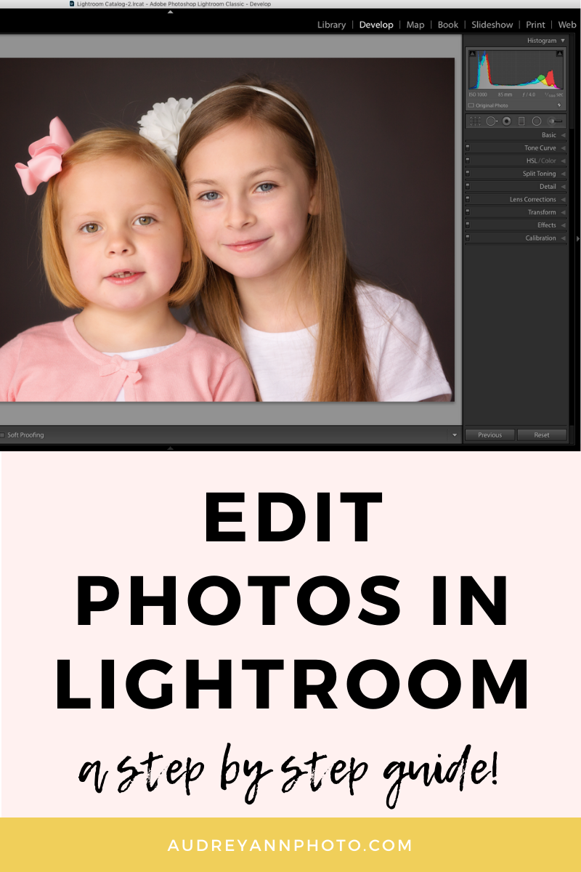
Task: Click the arrow to show the bottom filmstrip
Action: point(170,448)
